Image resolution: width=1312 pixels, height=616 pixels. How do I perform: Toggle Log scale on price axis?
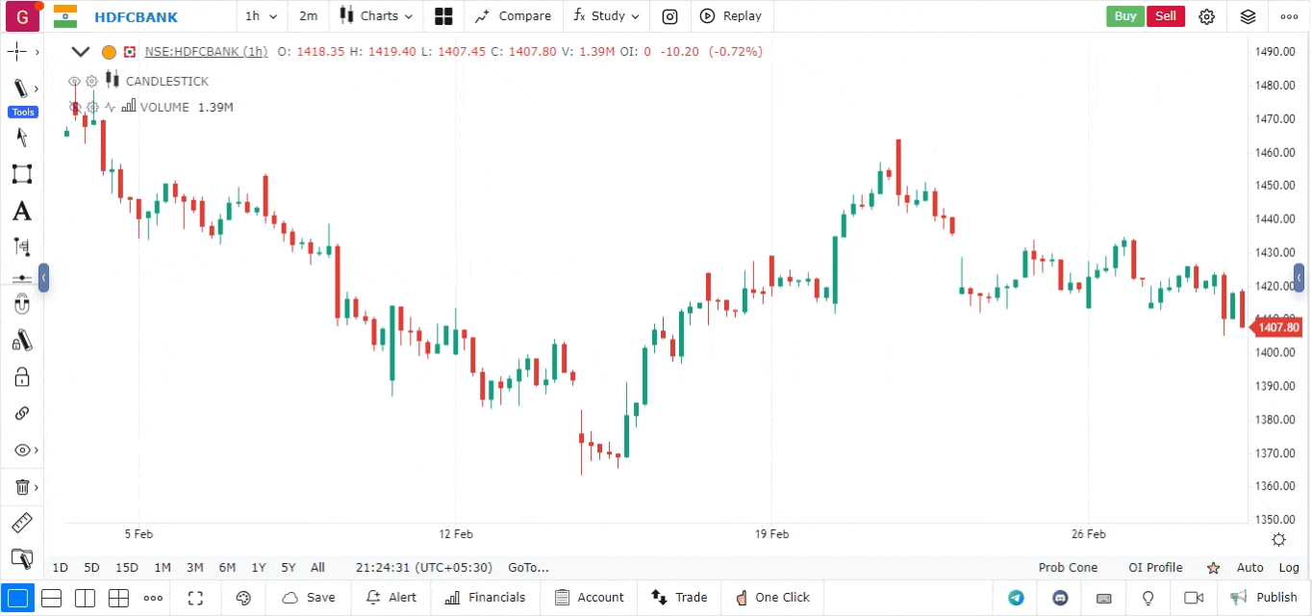[x=1289, y=568]
